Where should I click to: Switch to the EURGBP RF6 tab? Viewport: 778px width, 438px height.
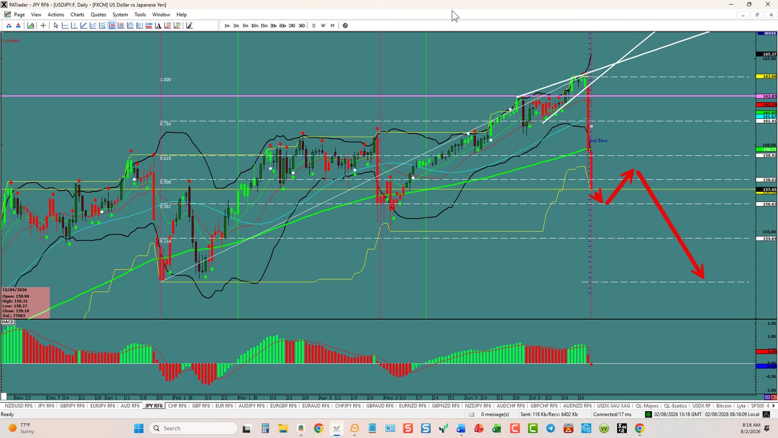284,406
